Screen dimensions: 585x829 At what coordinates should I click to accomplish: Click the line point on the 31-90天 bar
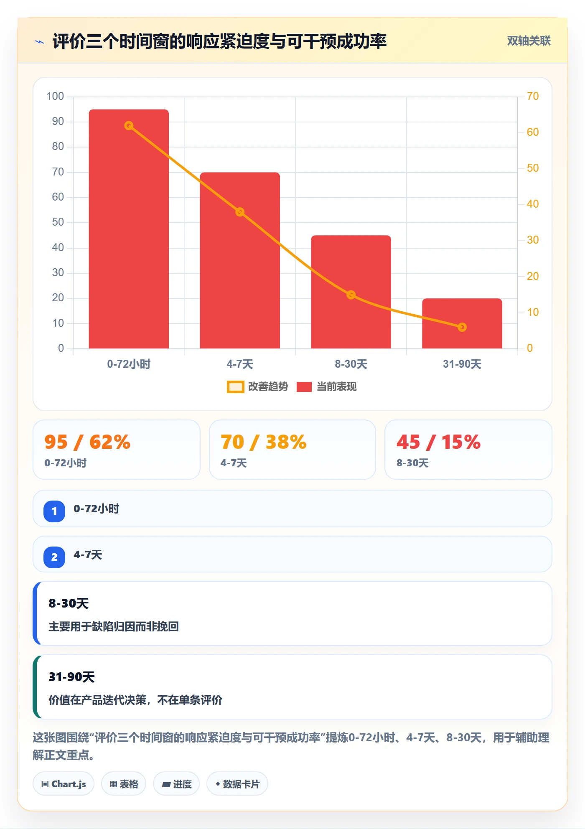pos(462,327)
